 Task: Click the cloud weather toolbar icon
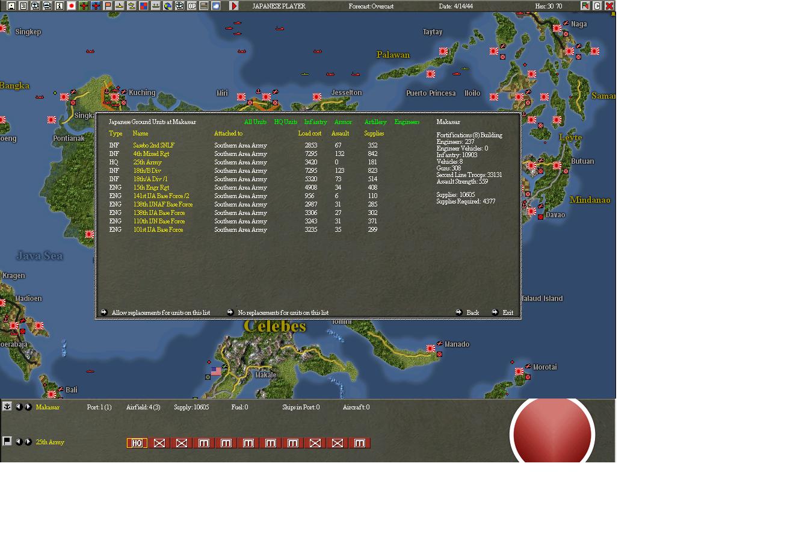click(x=216, y=6)
